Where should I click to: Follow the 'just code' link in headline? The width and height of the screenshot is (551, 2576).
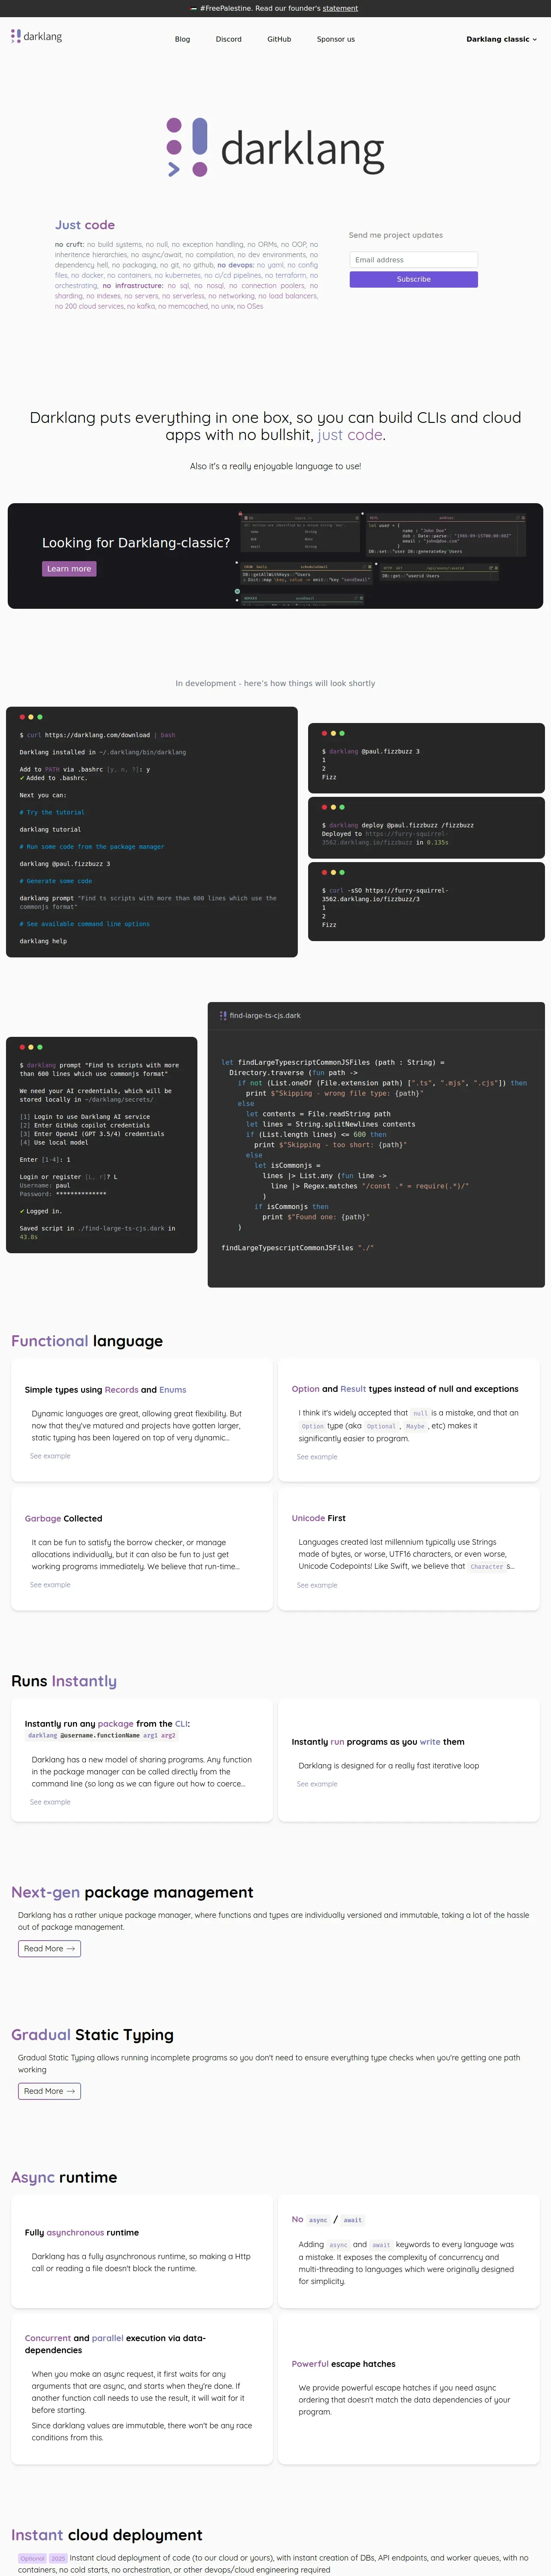pyautogui.click(x=350, y=435)
